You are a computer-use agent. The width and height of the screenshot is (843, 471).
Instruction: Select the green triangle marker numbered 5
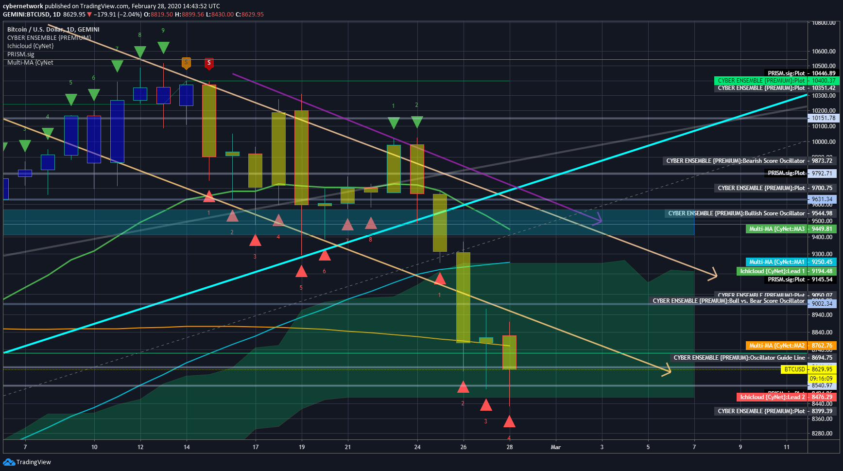click(71, 99)
